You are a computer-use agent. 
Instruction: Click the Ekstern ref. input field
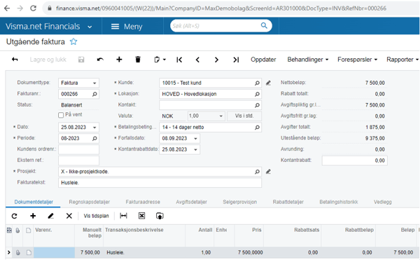tap(78, 160)
